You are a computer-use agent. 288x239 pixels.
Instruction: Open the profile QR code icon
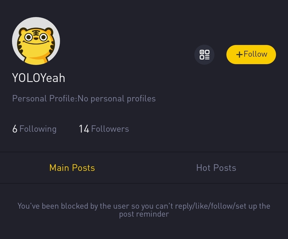tap(204, 55)
